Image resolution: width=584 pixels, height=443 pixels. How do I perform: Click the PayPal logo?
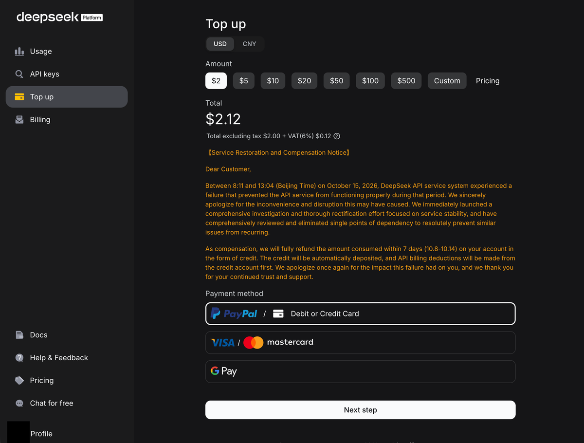234,314
